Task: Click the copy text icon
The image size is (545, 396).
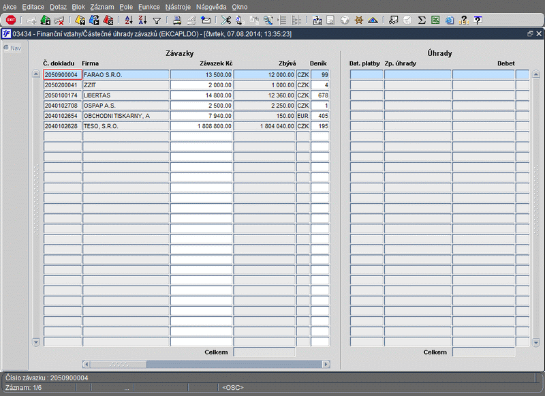Action: [240, 20]
